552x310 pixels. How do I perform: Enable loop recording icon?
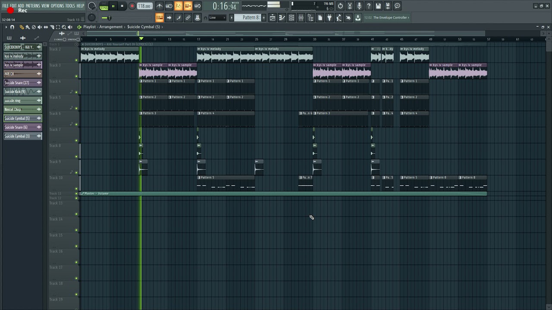tap(198, 6)
